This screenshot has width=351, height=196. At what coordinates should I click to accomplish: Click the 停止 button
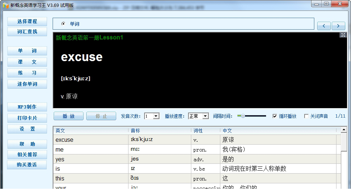(101, 116)
